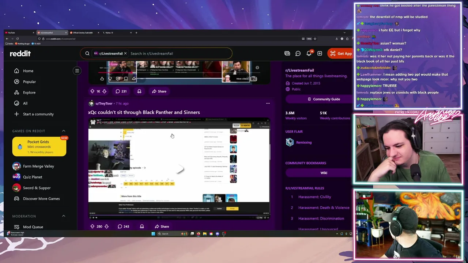
Task: Open the xQc post options menu
Action: pyautogui.click(x=268, y=103)
